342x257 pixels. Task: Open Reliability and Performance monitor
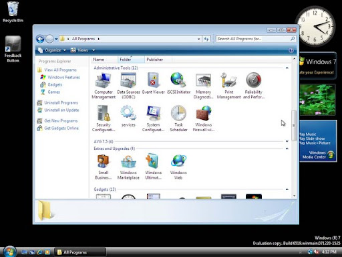tap(254, 86)
